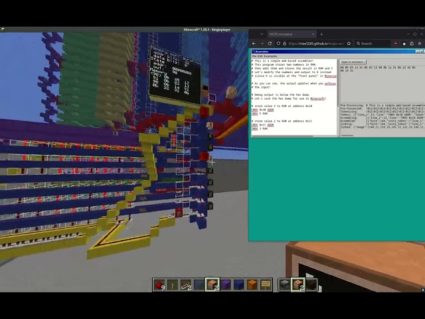The width and height of the screenshot is (425, 319).
Task: Go forward in the browser
Action: coord(262,43)
